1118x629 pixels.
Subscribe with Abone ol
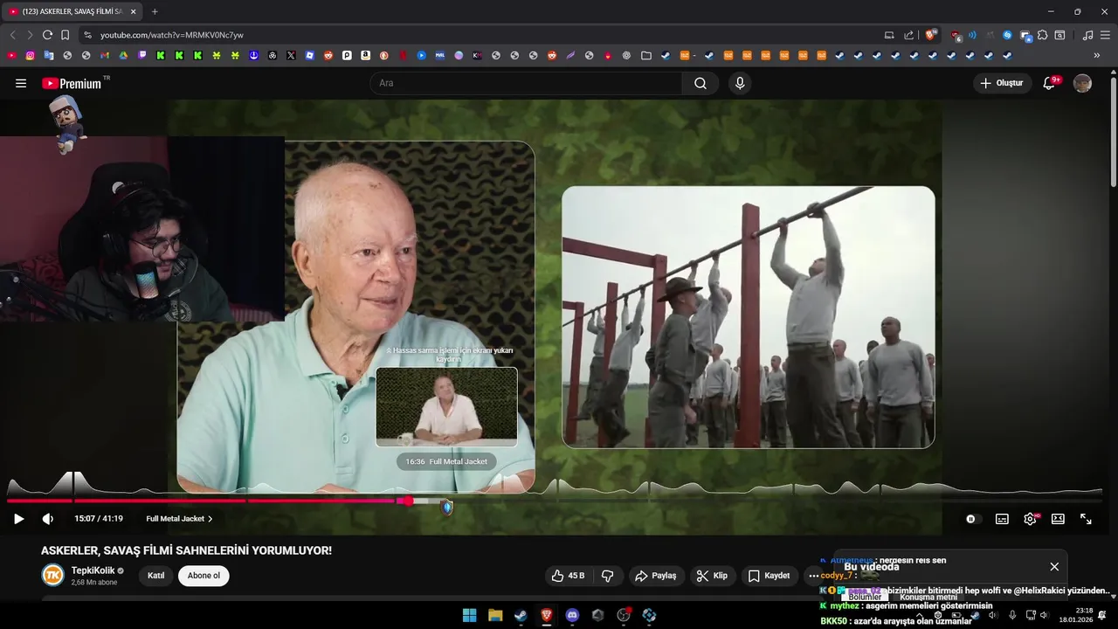click(204, 576)
